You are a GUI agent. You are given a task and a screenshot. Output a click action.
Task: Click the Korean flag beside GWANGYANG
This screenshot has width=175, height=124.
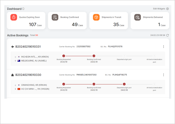tap(19, 85)
